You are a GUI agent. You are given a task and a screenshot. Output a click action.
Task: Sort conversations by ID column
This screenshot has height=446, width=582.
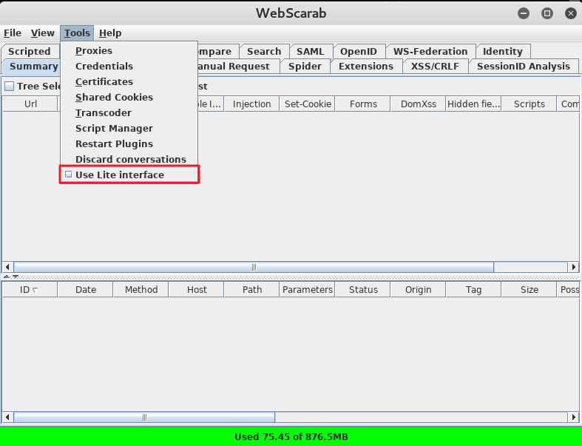tap(30, 290)
